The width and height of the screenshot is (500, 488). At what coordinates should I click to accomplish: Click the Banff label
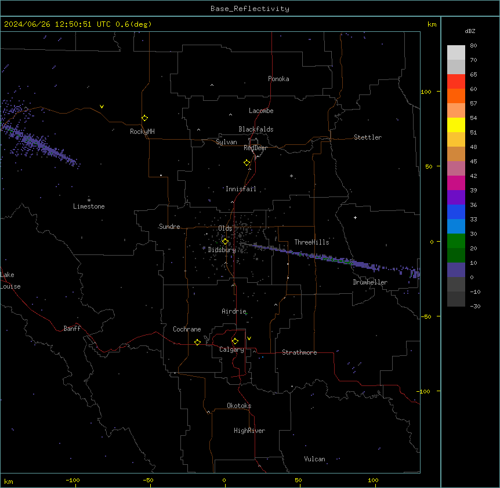click(72, 329)
